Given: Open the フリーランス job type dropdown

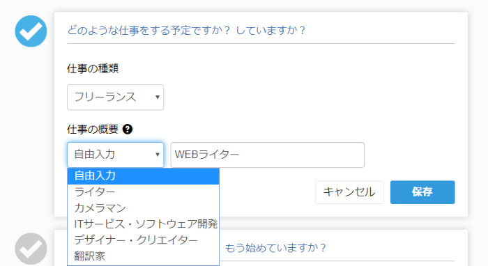Looking at the screenshot, I should [x=115, y=97].
